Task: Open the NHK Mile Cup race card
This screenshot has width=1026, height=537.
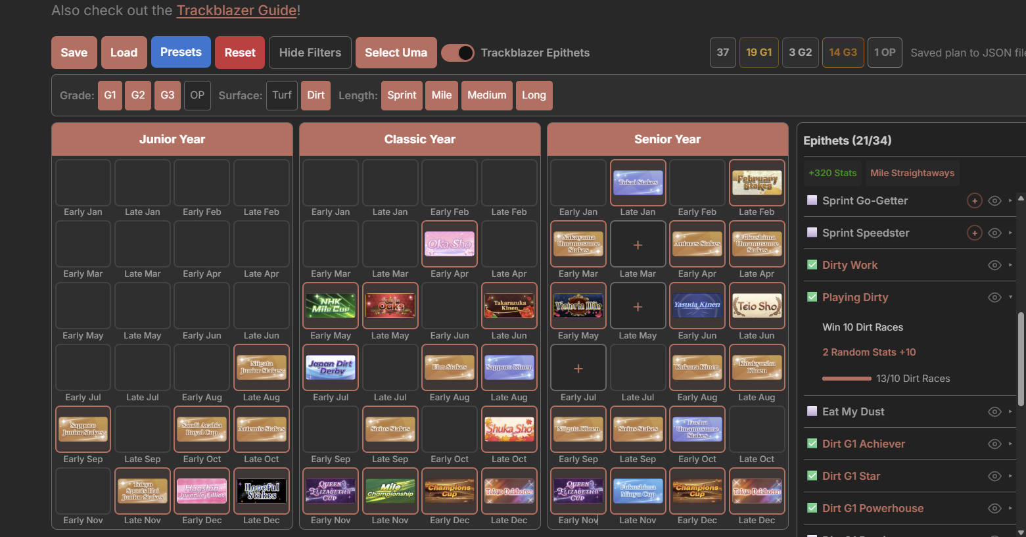Action: 331,306
